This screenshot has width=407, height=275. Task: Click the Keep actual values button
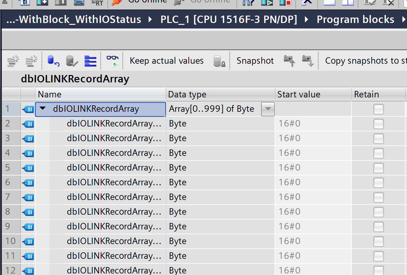pyautogui.click(x=166, y=61)
